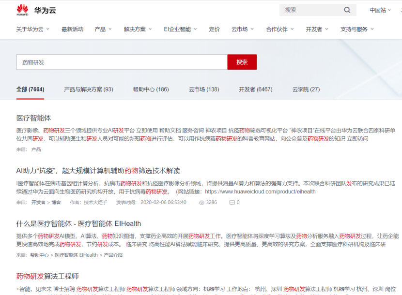Click the date 2020-02-06 06:53:40
Screen dimensions: 402x295
click(x=163, y=203)
